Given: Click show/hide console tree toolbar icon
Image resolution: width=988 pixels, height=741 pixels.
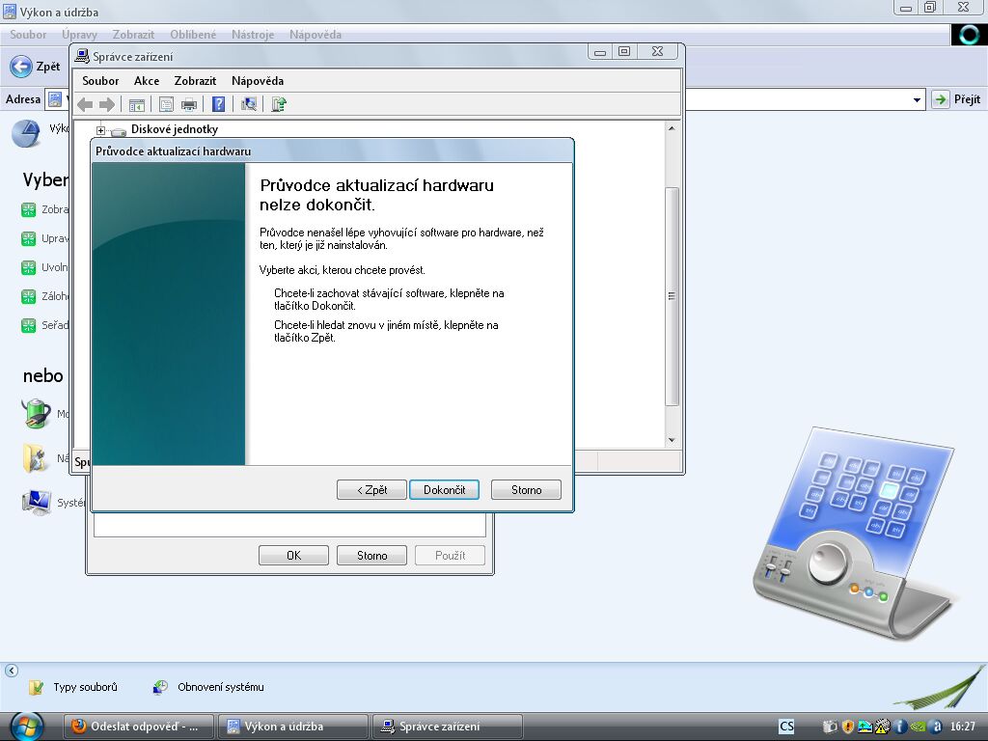Looking at the screenshot, I should [137, 104].
